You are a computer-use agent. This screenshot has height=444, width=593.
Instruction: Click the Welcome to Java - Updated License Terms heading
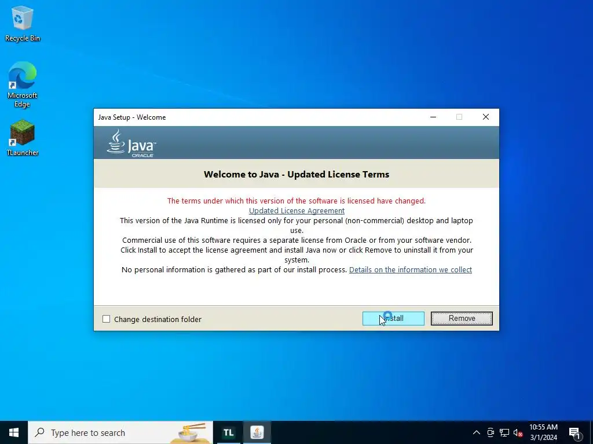pyautogui.click(x=296, y=174)
